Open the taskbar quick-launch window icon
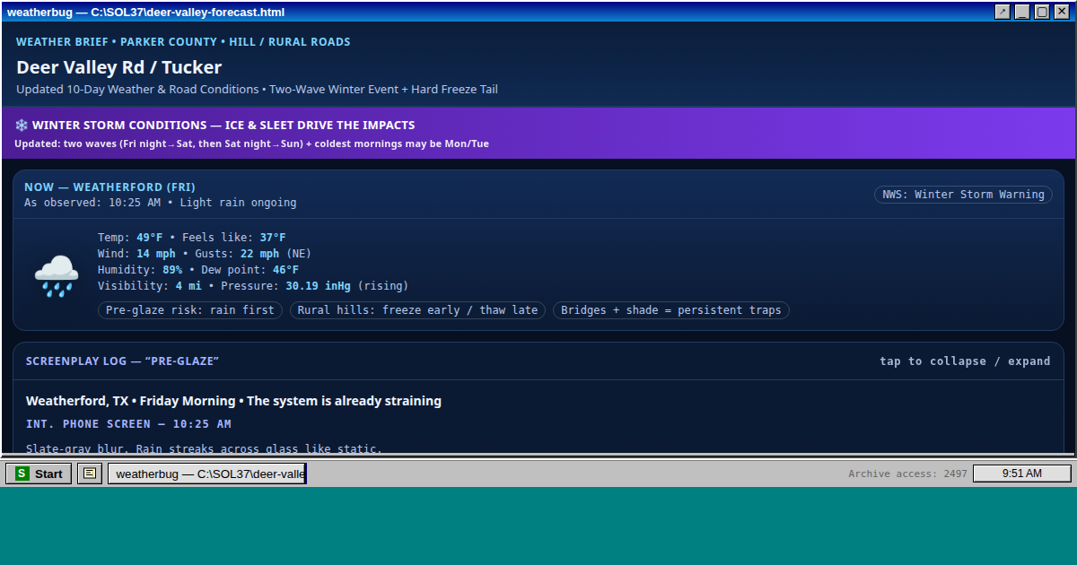The width and height of the screenshot is (1077, 565). (89, 474)
